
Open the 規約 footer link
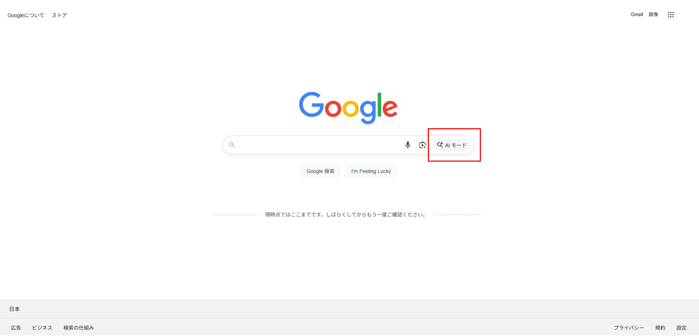pyautogui.click(x=660, y=328)
